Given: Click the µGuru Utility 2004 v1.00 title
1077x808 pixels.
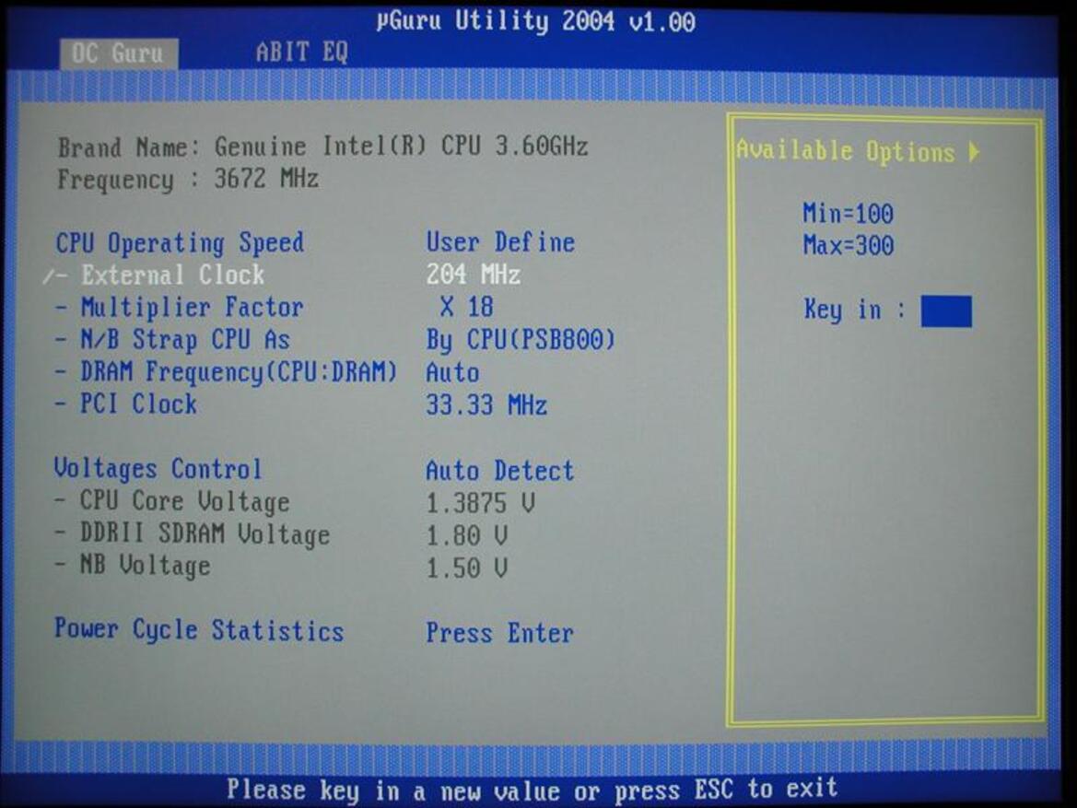Looking at the screenshot, I should pyautogui.click(x=536, y=20).
